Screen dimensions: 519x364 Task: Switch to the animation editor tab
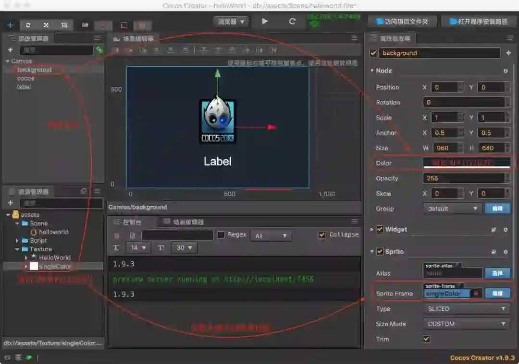185,222
